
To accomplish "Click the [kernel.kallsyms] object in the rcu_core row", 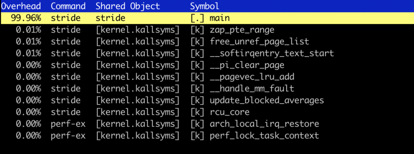I will (x=137, y=112).
